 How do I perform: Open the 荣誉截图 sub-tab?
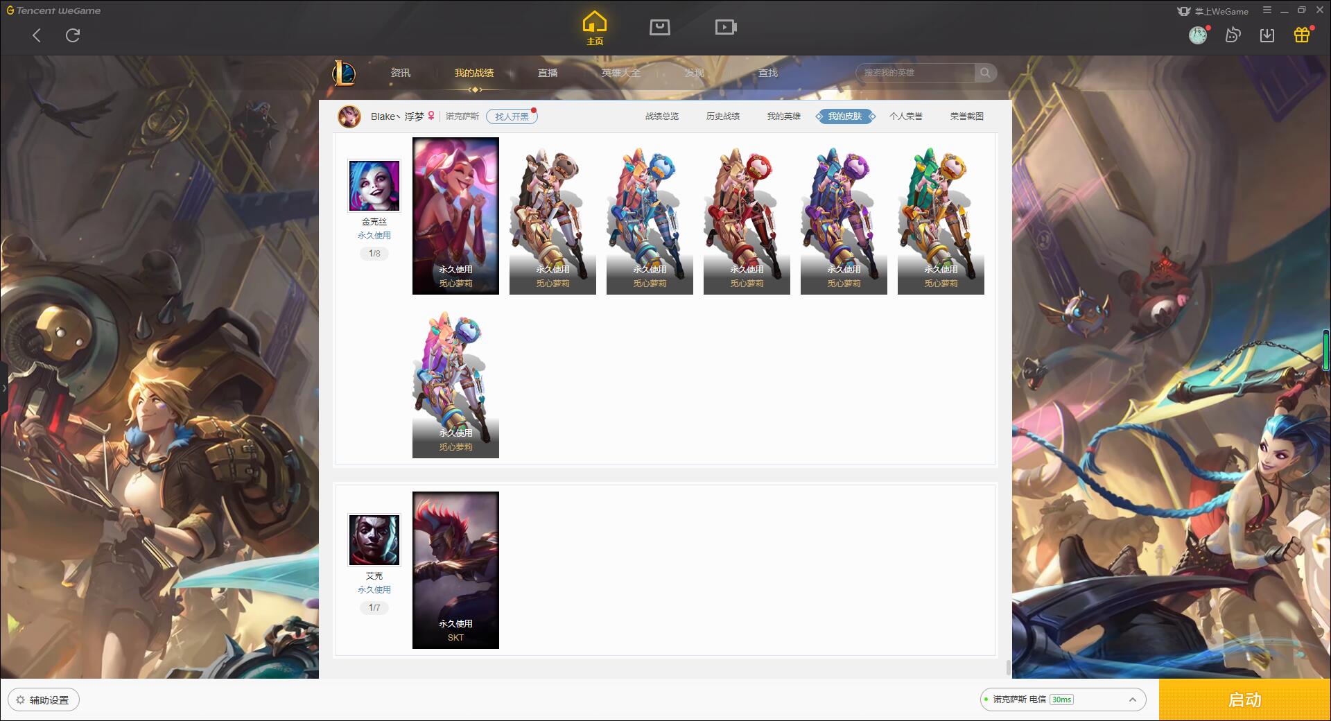(967, 116)
